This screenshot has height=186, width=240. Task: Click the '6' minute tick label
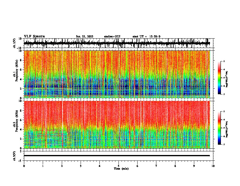click(x=138, y=166)
